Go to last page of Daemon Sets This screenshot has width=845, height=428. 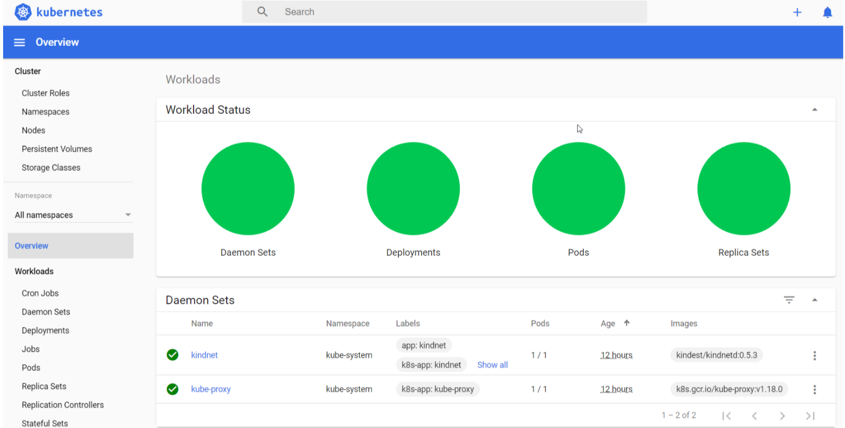click(810, 416)
